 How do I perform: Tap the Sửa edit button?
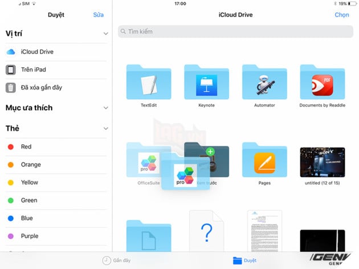(98, 15)
